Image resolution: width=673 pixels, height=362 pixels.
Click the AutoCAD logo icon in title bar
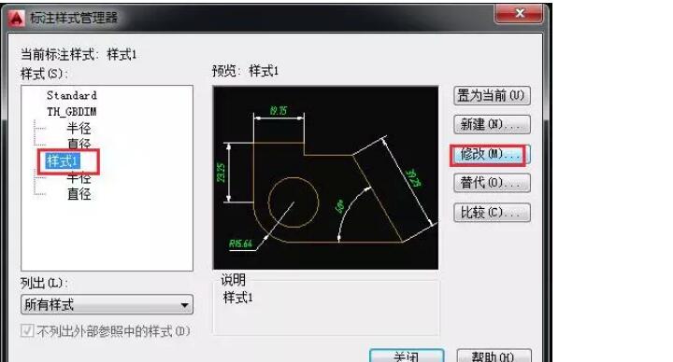[17, 18]
